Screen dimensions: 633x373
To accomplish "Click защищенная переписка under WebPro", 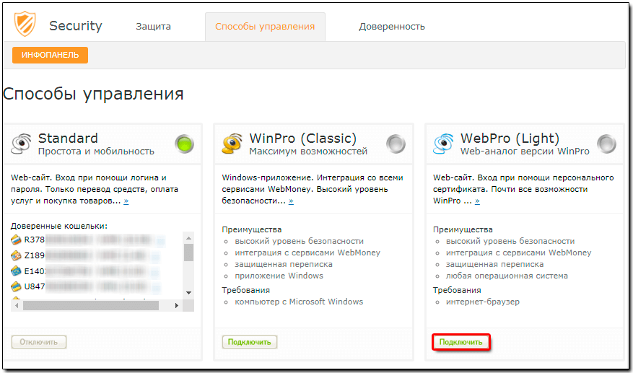I will pyautogui.click(x=494, y=264).
